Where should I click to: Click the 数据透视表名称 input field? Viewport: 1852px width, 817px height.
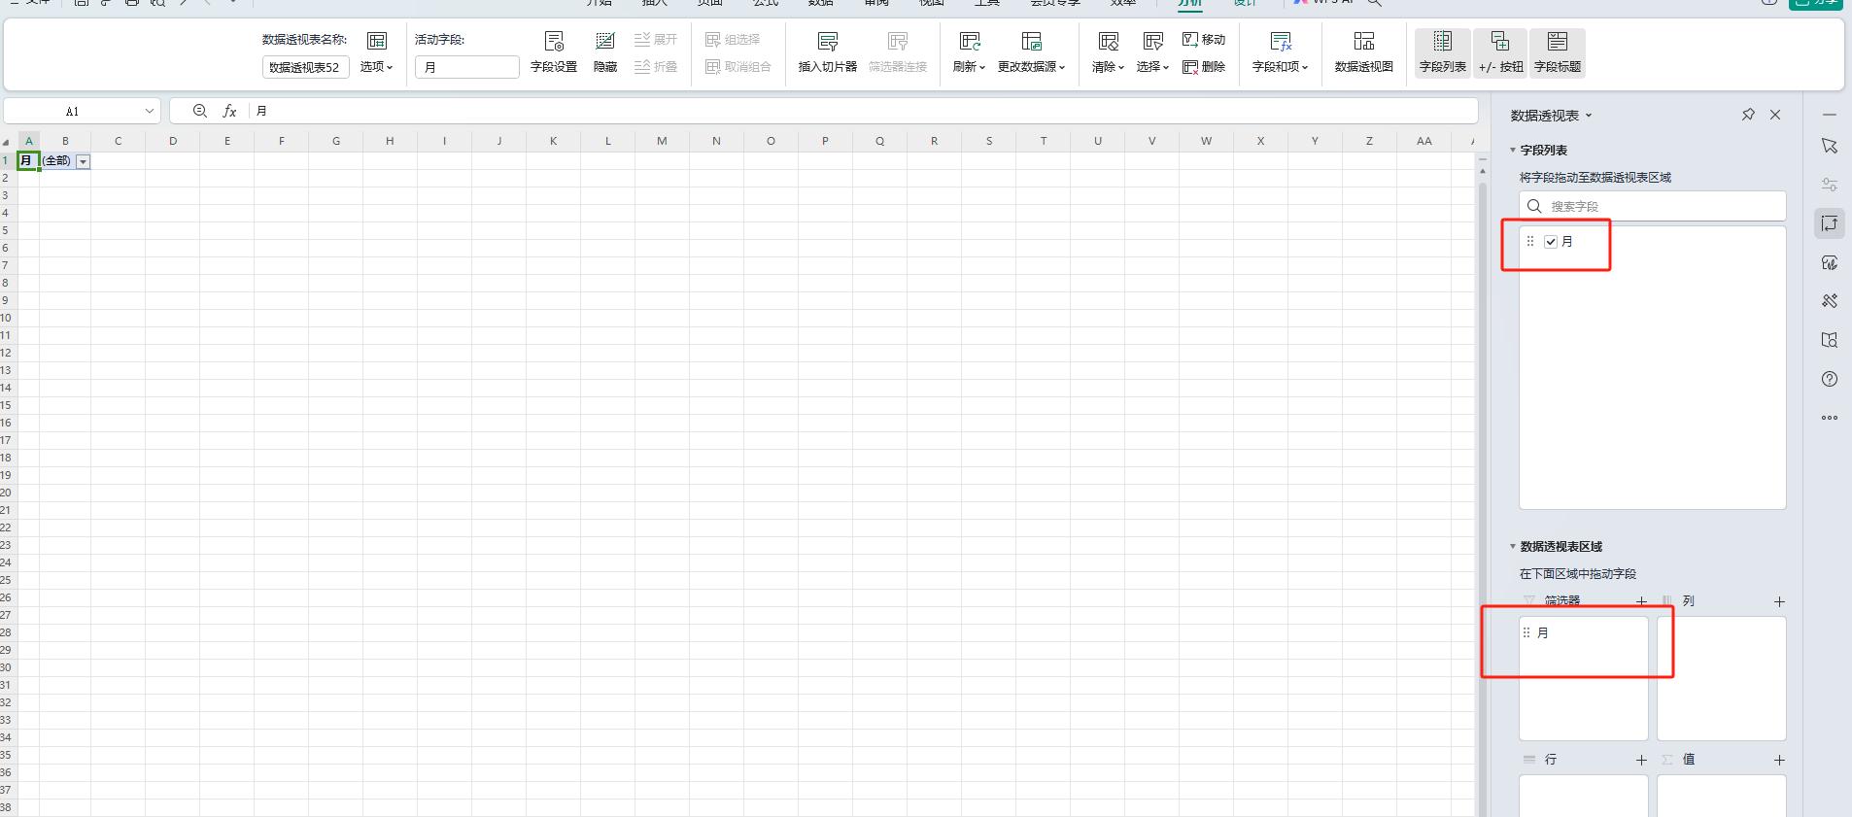point(306,67)
